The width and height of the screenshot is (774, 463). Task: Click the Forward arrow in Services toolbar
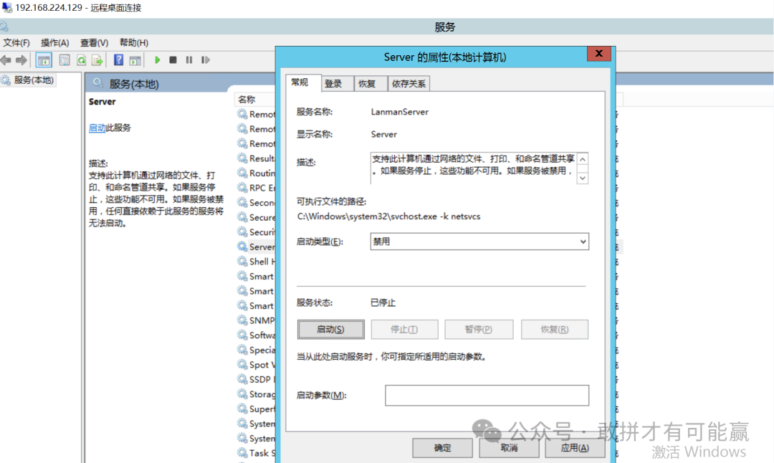coord(21,60)
